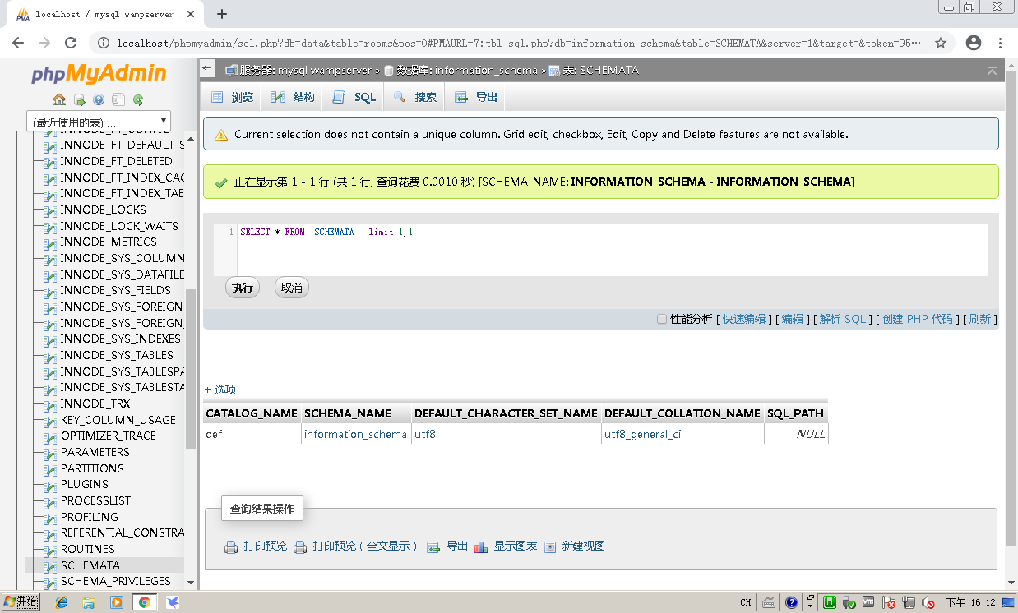Open the 搜索 search tab

tap(414, 97)
